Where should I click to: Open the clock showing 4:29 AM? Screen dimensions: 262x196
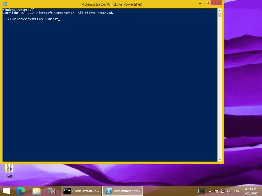tap(251, 191)
